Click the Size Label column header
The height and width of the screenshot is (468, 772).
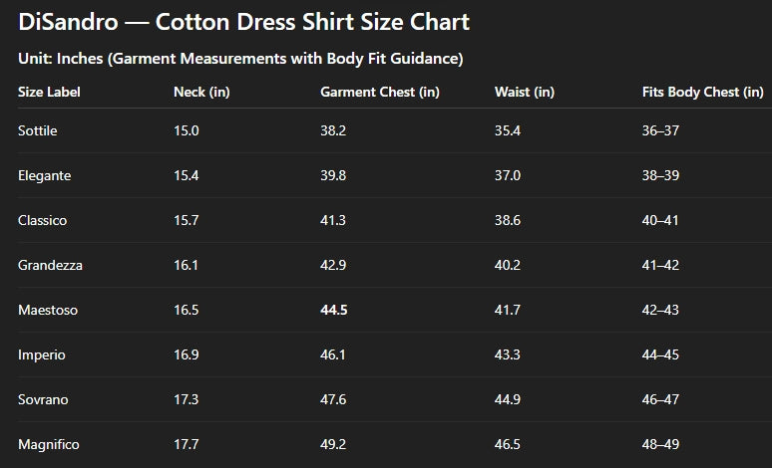[49, 92]
